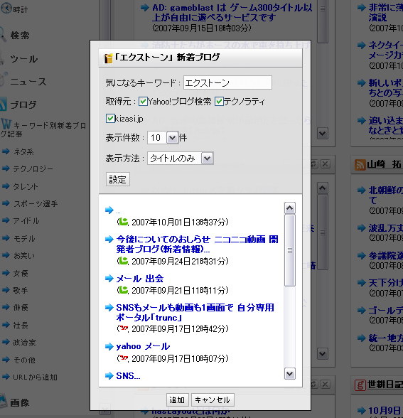The image size is (403, 418).
Task: Select the その他 category in the sidebar
Action: (24, 360)
